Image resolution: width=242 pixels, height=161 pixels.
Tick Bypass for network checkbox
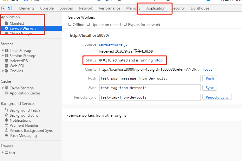(x=125, y=24)
